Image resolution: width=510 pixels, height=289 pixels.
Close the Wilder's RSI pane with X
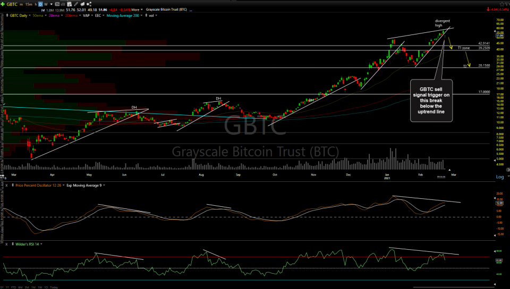6,244
